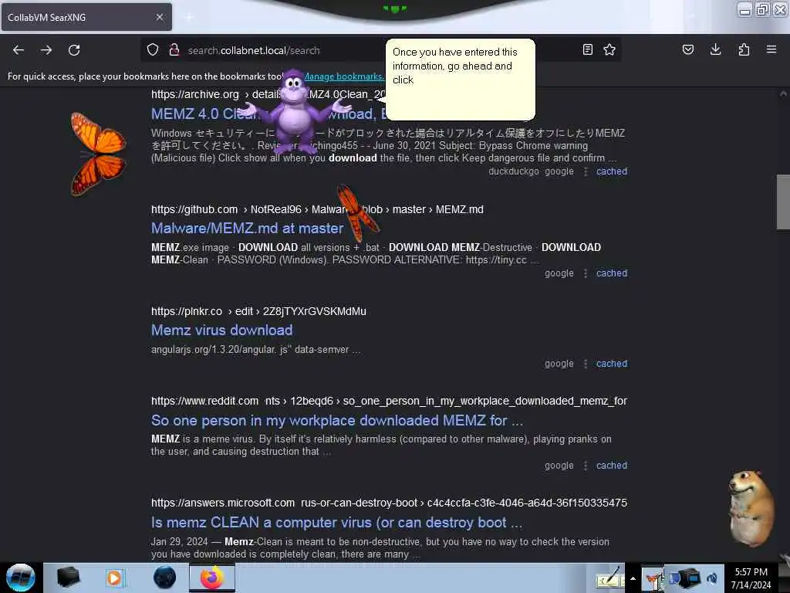Click the browser forward arrow

click(46, 50)
